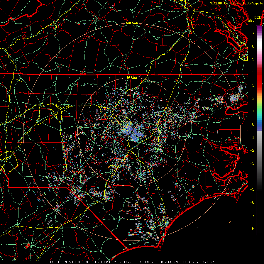
Task: Click the 5 dB value on the color scale
Action: 253,59
